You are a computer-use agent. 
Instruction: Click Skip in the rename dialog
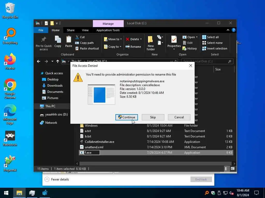pyautogui.click(x=153, y=117)
